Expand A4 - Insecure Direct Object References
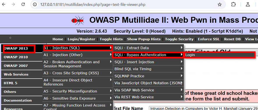Image resolution: width=258 pixels, height=110 pixels. pyautogui.click(x=77, y=82)
